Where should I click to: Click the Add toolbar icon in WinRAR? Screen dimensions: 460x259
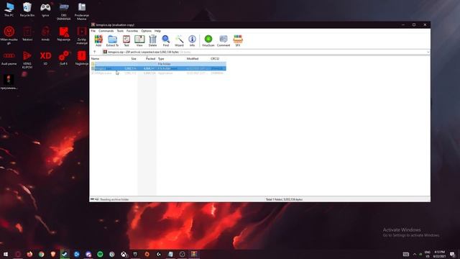(98, 40)
